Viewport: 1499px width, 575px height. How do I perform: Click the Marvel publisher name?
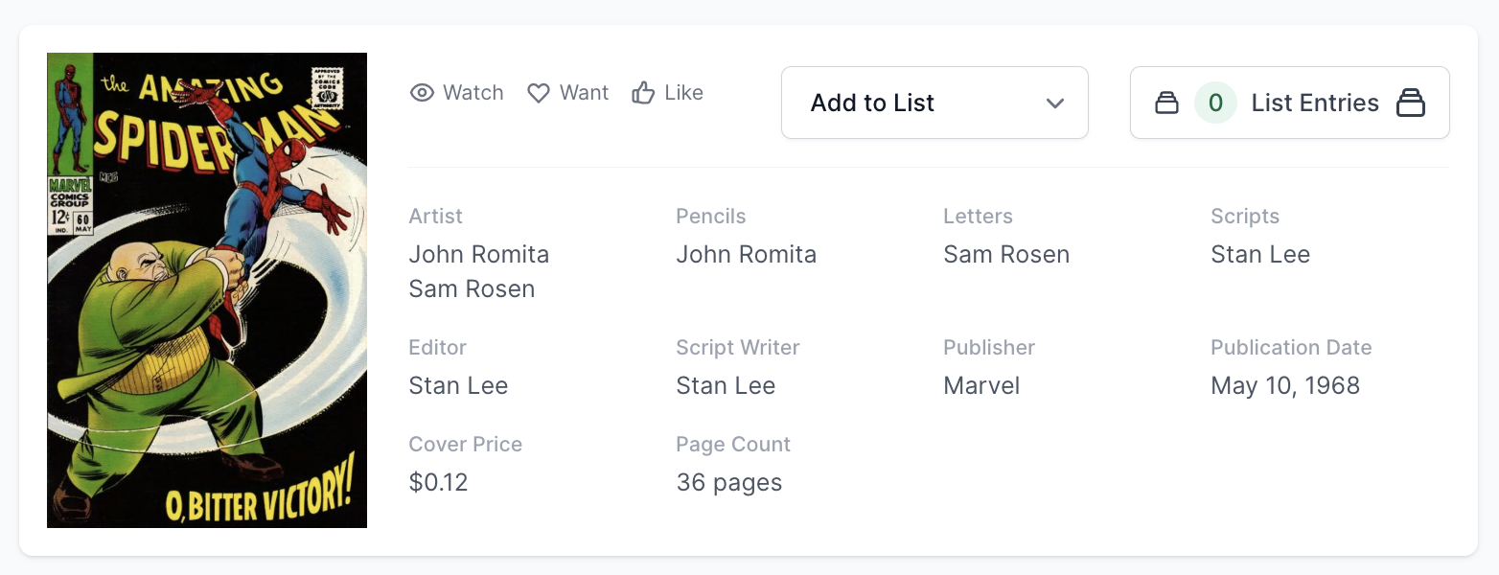[x=981, y=386]
